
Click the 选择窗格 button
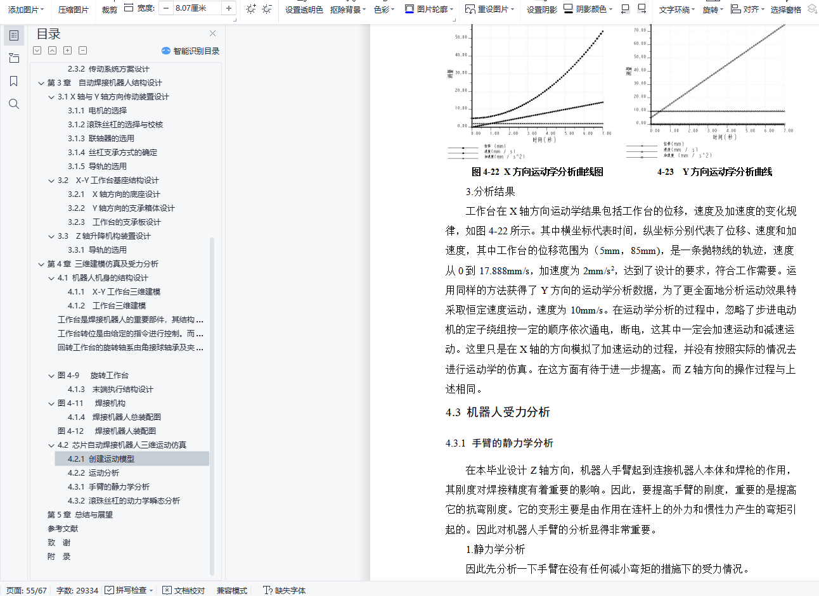click(x=786, y=10)
